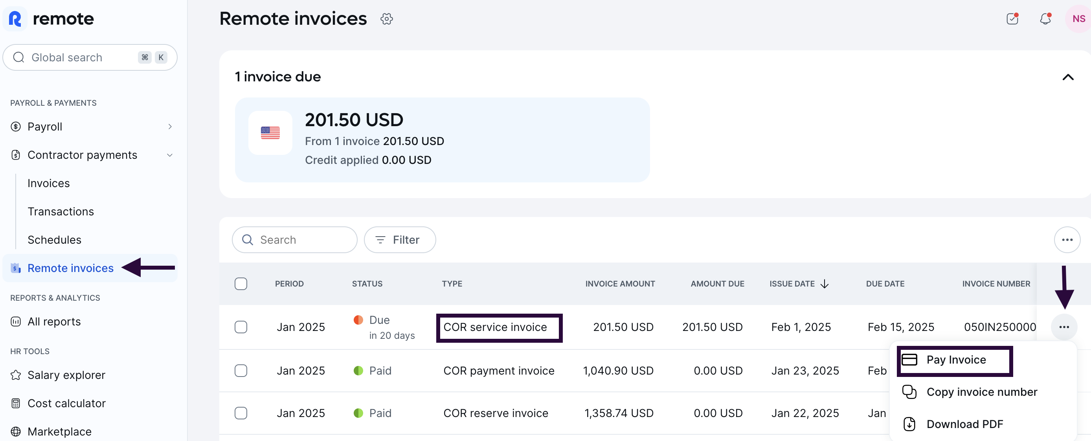Image resolution: width=1091 pixels, height=441 pixels.
Task: Check the COR payment invoice row
Action: (x=241, y=371)
